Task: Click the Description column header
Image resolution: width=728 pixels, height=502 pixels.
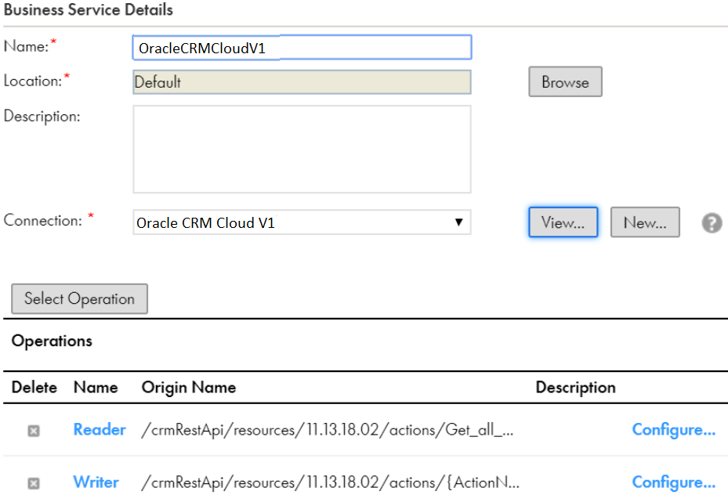Action: pyautogui.click(x=576, y=388)
